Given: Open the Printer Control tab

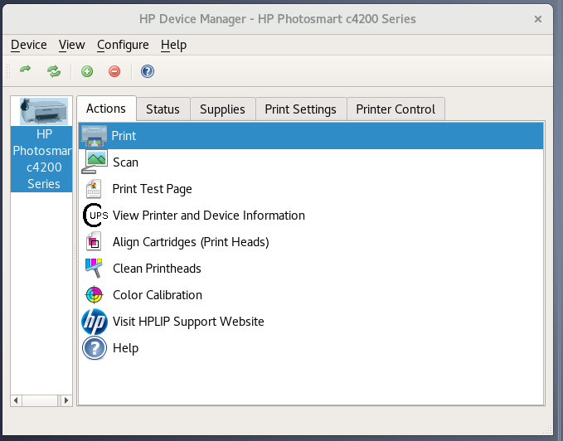Looking at the screenshot, I should pyautogui.click(x=396, y=109).
